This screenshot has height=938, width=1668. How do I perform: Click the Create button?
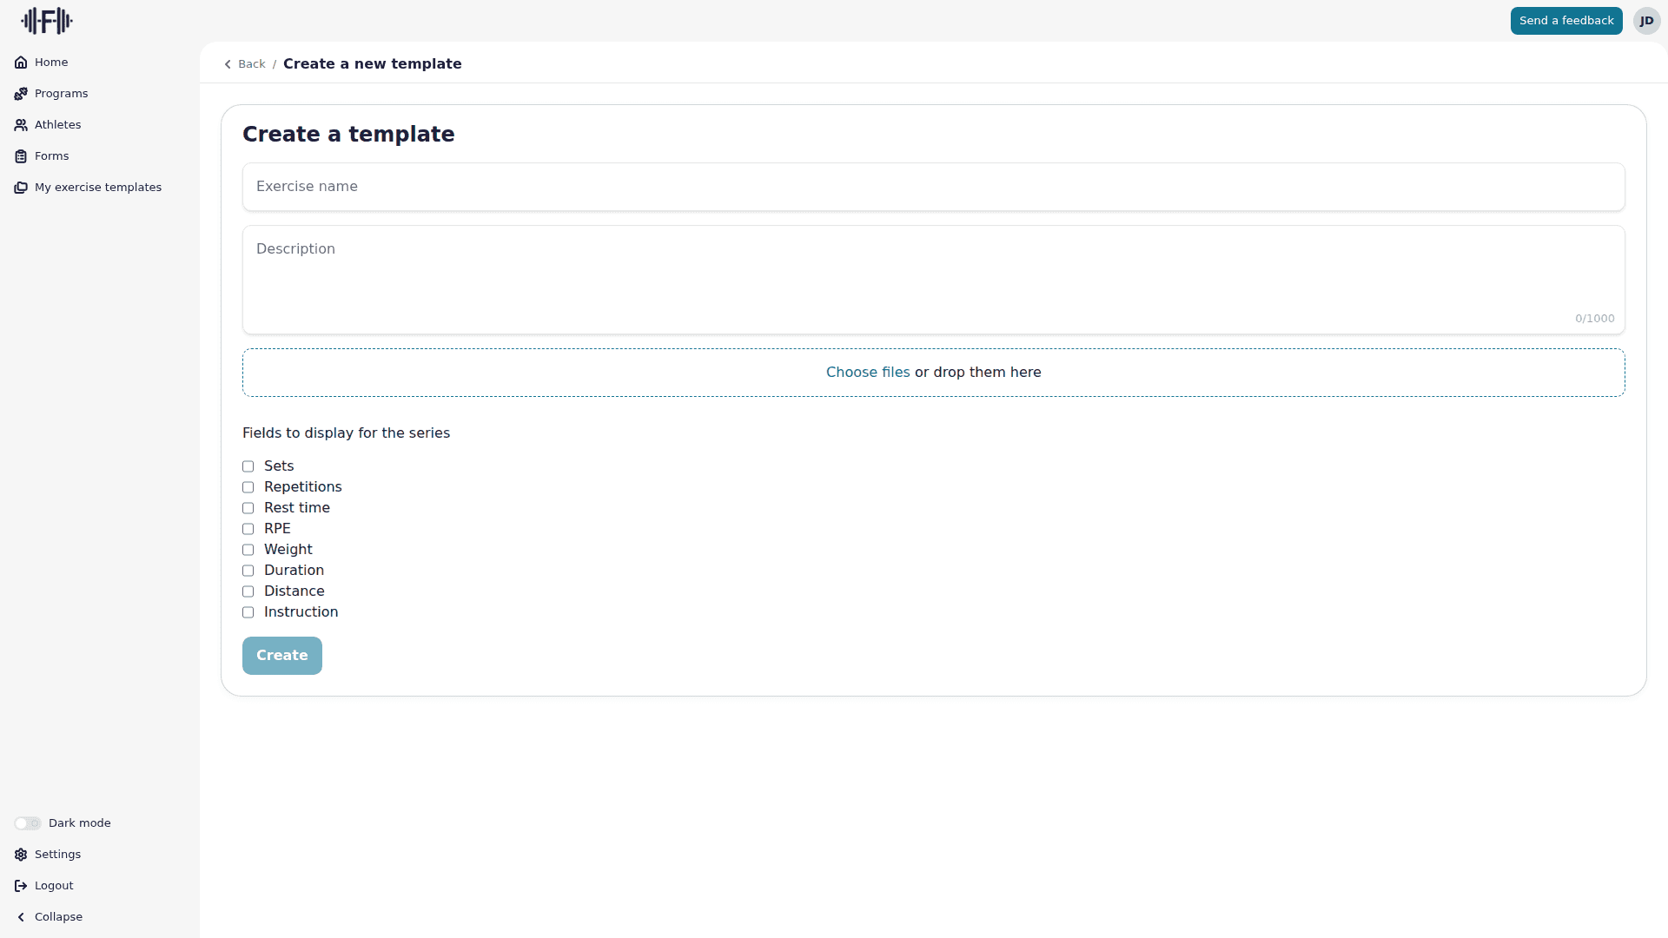point(282,656)
